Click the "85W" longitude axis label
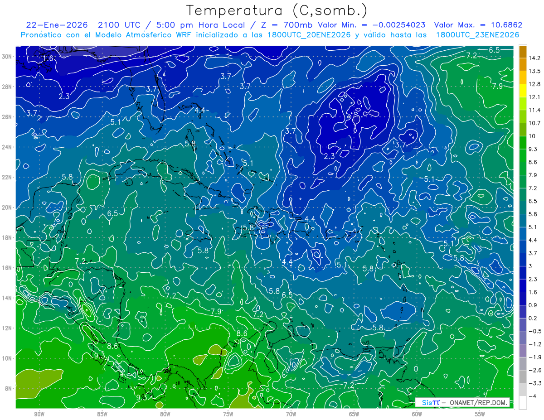The width and height of the screenshot is (544, 420). click(102, 414)
